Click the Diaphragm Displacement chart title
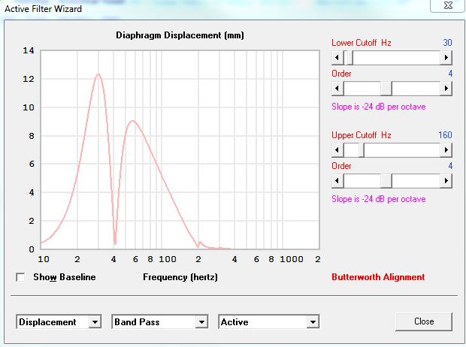The width and height of the screenshot is (466, 347). [x=180, y=35]
